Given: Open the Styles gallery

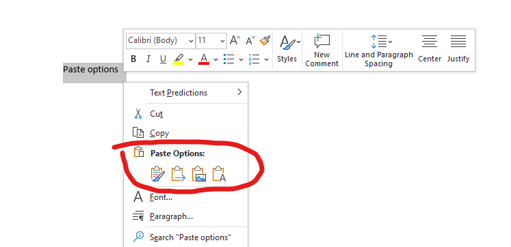Looking at the screenshot, I should tap(287, 49).
